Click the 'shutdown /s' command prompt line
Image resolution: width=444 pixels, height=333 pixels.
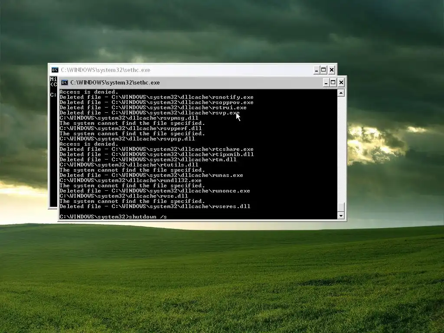pyautogui.click(x=113, y=217)
